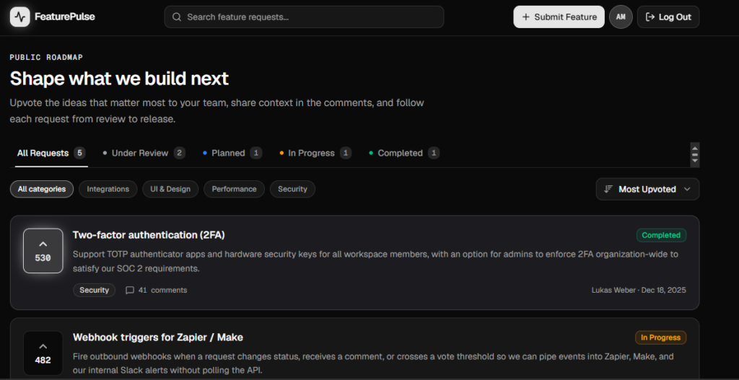Screen dimensions: 739x380
Task: Select the Performance category chip
Action: click(x=235, y=189)
